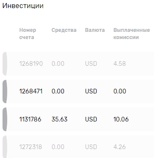The width and height of the screenshot is (154, 158).
Task: Click the gray status bar of account 1268471
Action: coord(5,91)
